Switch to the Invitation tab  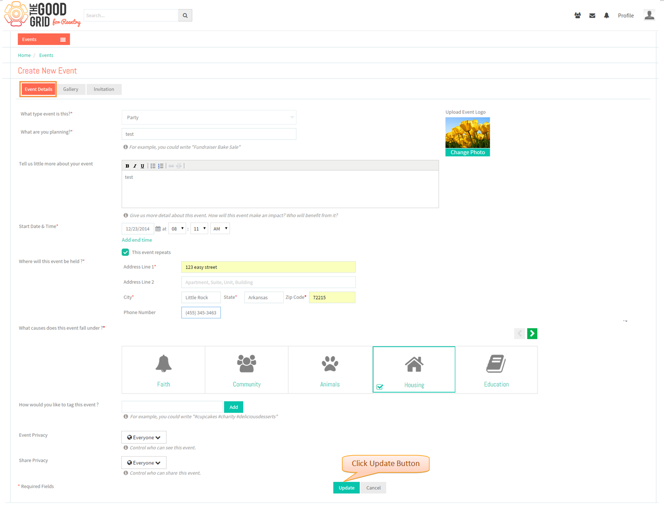click(x=104, y=89)
